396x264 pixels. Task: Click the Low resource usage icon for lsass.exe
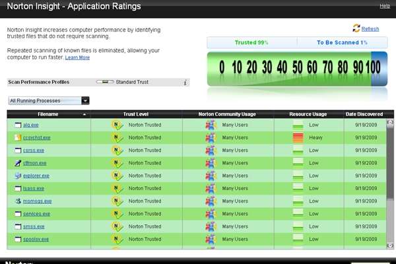pyautogui.click(x=298, y=188)
